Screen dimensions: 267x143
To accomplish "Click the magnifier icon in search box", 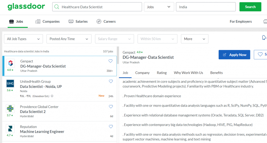I will click(57, 7).
